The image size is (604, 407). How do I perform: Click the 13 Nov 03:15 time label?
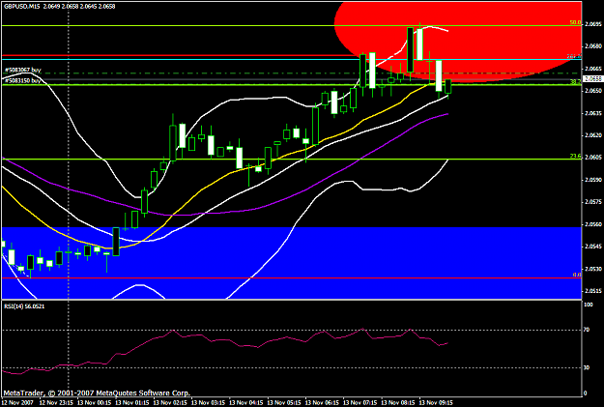pos(209,403)
